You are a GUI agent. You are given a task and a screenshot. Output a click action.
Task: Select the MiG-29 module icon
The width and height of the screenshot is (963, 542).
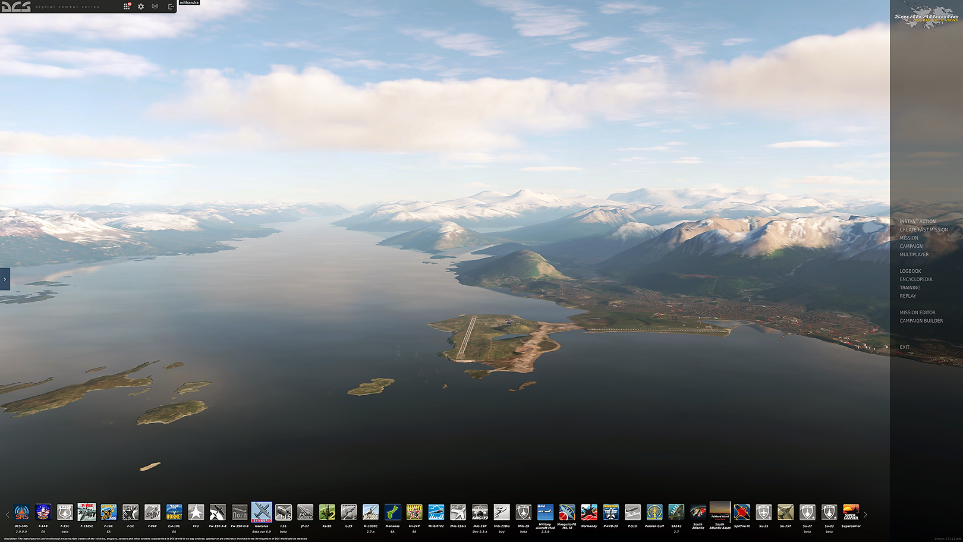point(524,512)
